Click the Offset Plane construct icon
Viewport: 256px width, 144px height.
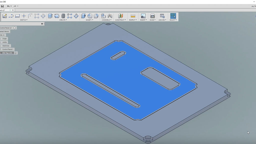(120, 16)
